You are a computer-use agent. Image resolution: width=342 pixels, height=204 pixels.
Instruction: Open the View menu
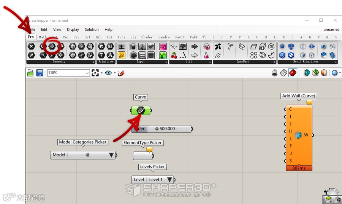point(57,29)
